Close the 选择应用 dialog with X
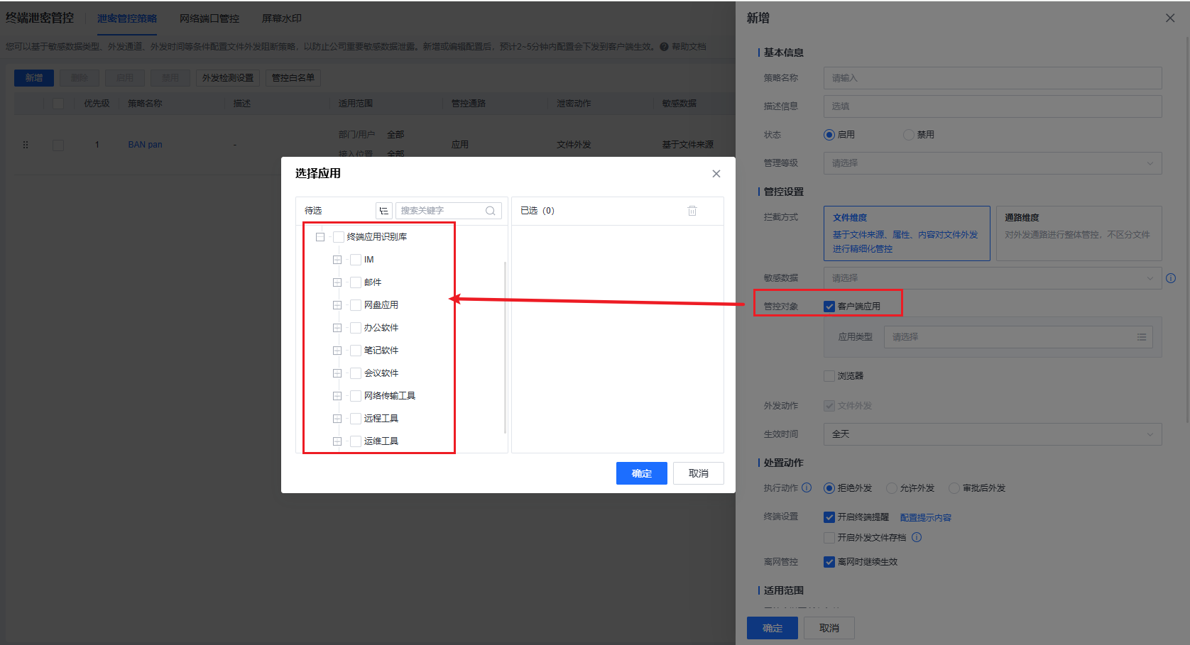The width and height of the screenshot is (1190, 645). [716, 174]
